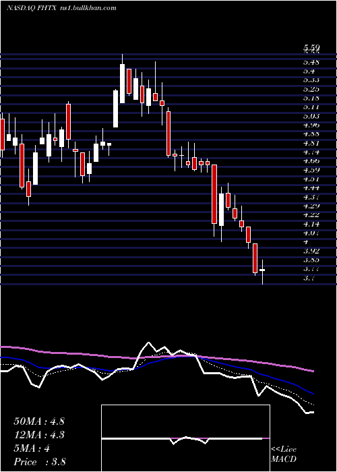Select the 4.14 price axis label

[311, 224]
